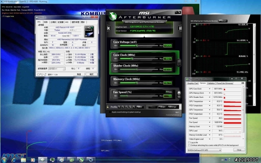
Task: Select Afterburner profile slot 5
Action: (134, 107)
